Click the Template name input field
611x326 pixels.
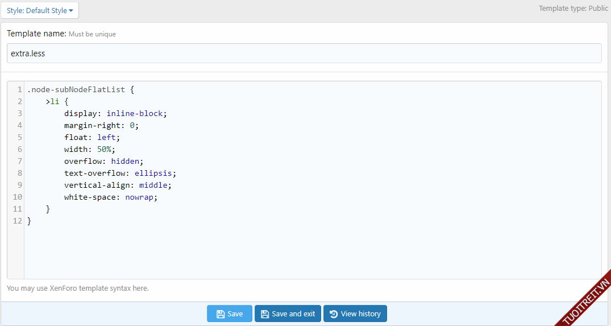tap(304, 53)
